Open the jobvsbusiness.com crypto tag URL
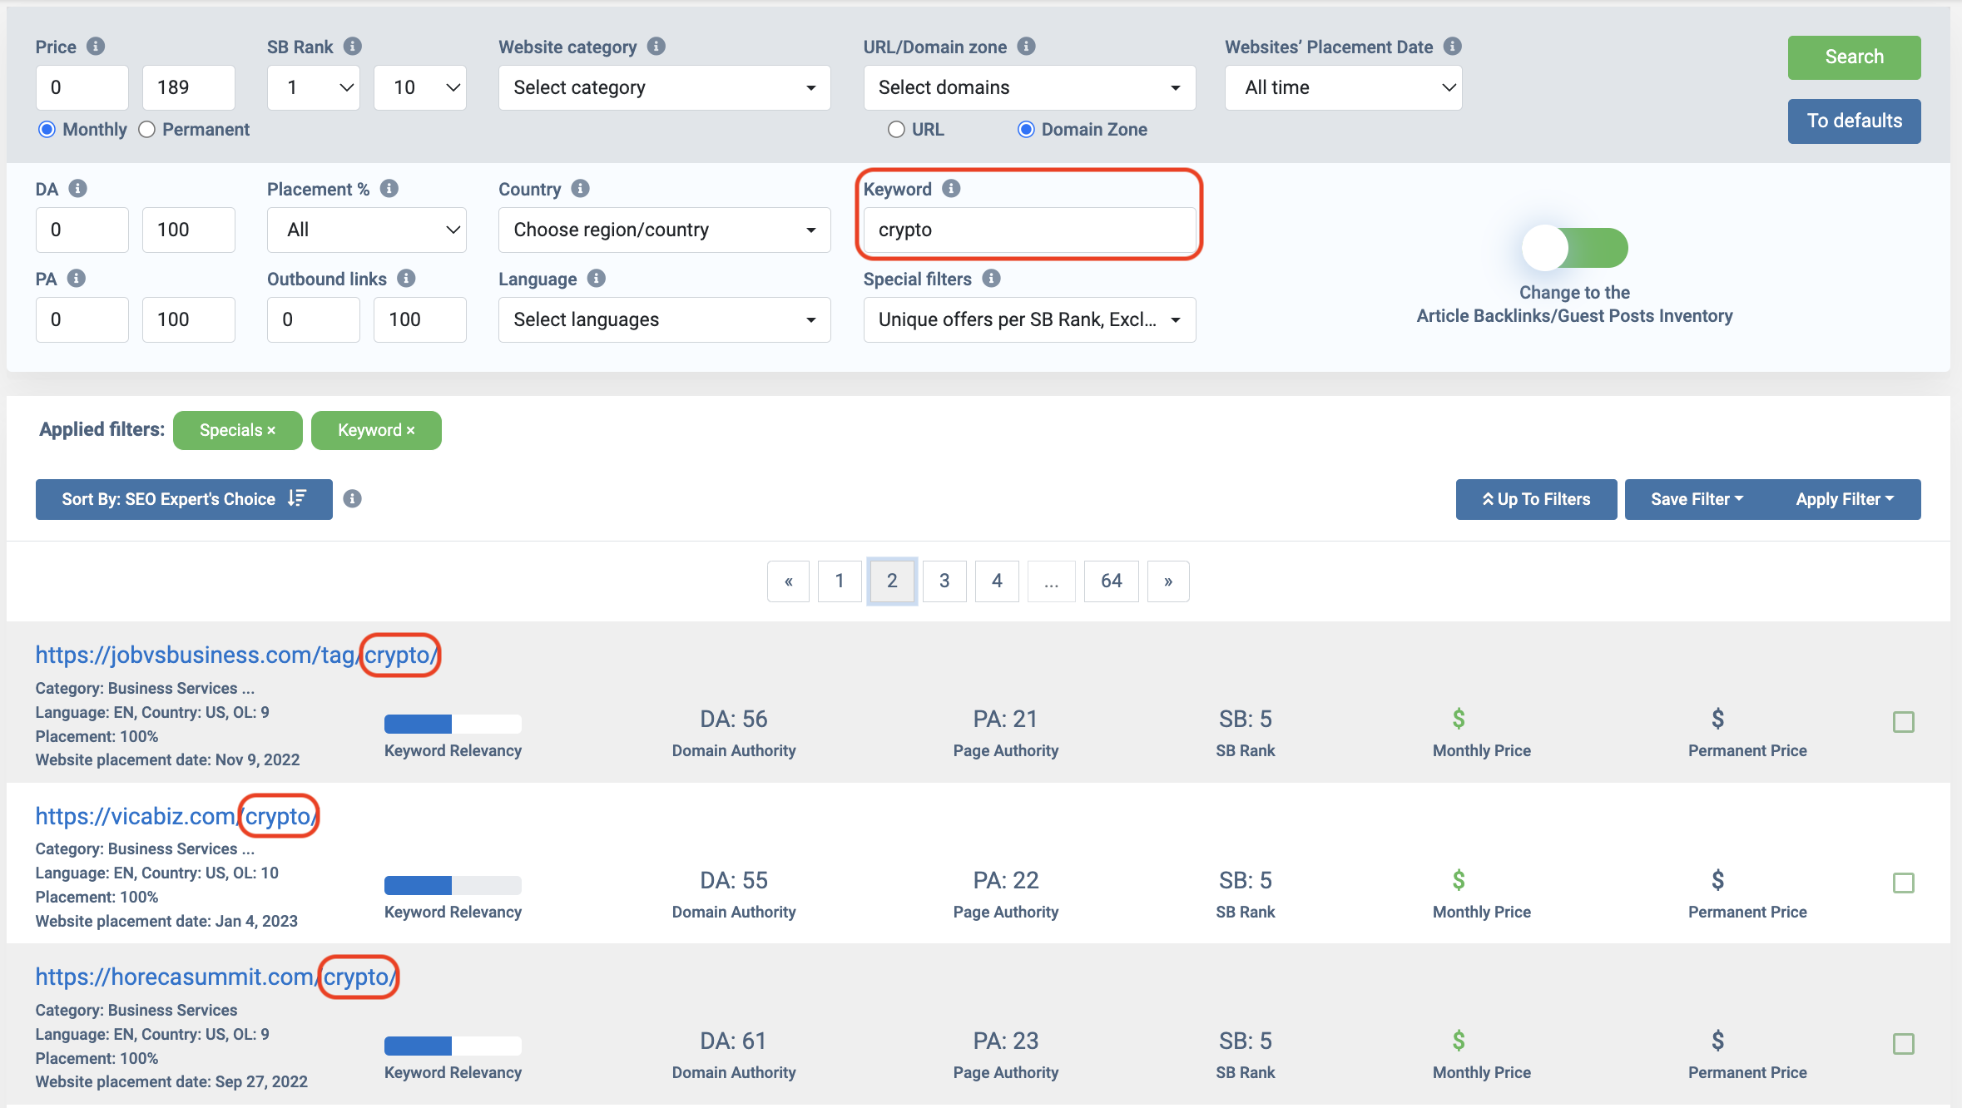Image resolution: width=1962 pixels, height=1108 pixels. [x=237, y=655]
